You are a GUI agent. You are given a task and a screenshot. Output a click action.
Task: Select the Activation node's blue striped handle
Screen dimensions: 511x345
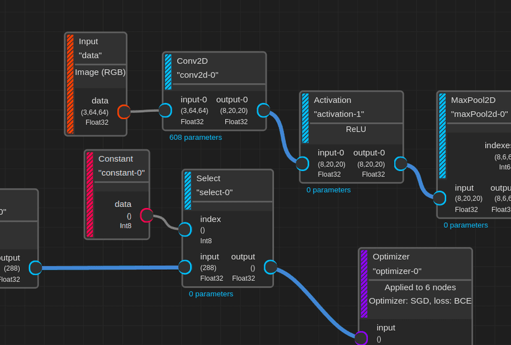click(305, 118)
